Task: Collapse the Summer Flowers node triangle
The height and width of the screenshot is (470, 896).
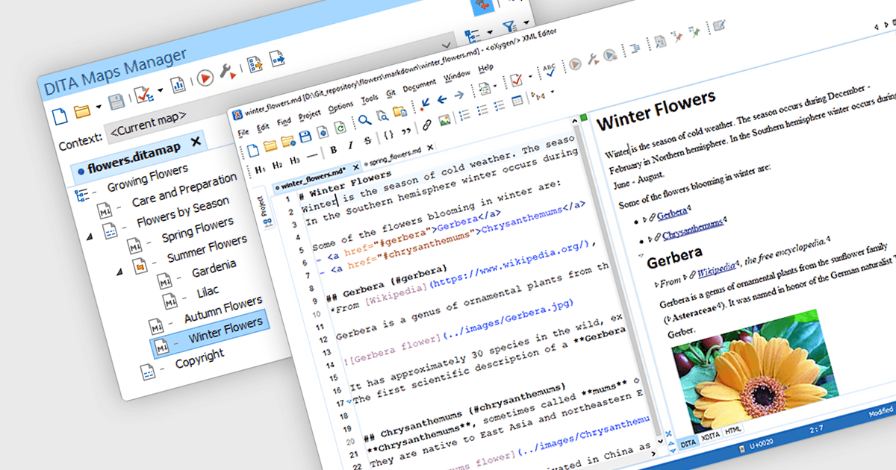Action: coord(119,272)
